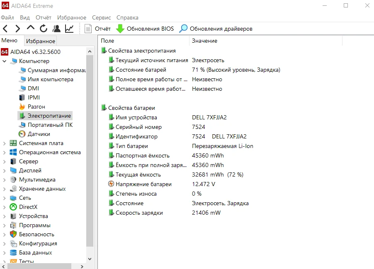Open Обновления драйверов from toolbar
This screenshot has width=374, height=269.
[x=216, y=29]
